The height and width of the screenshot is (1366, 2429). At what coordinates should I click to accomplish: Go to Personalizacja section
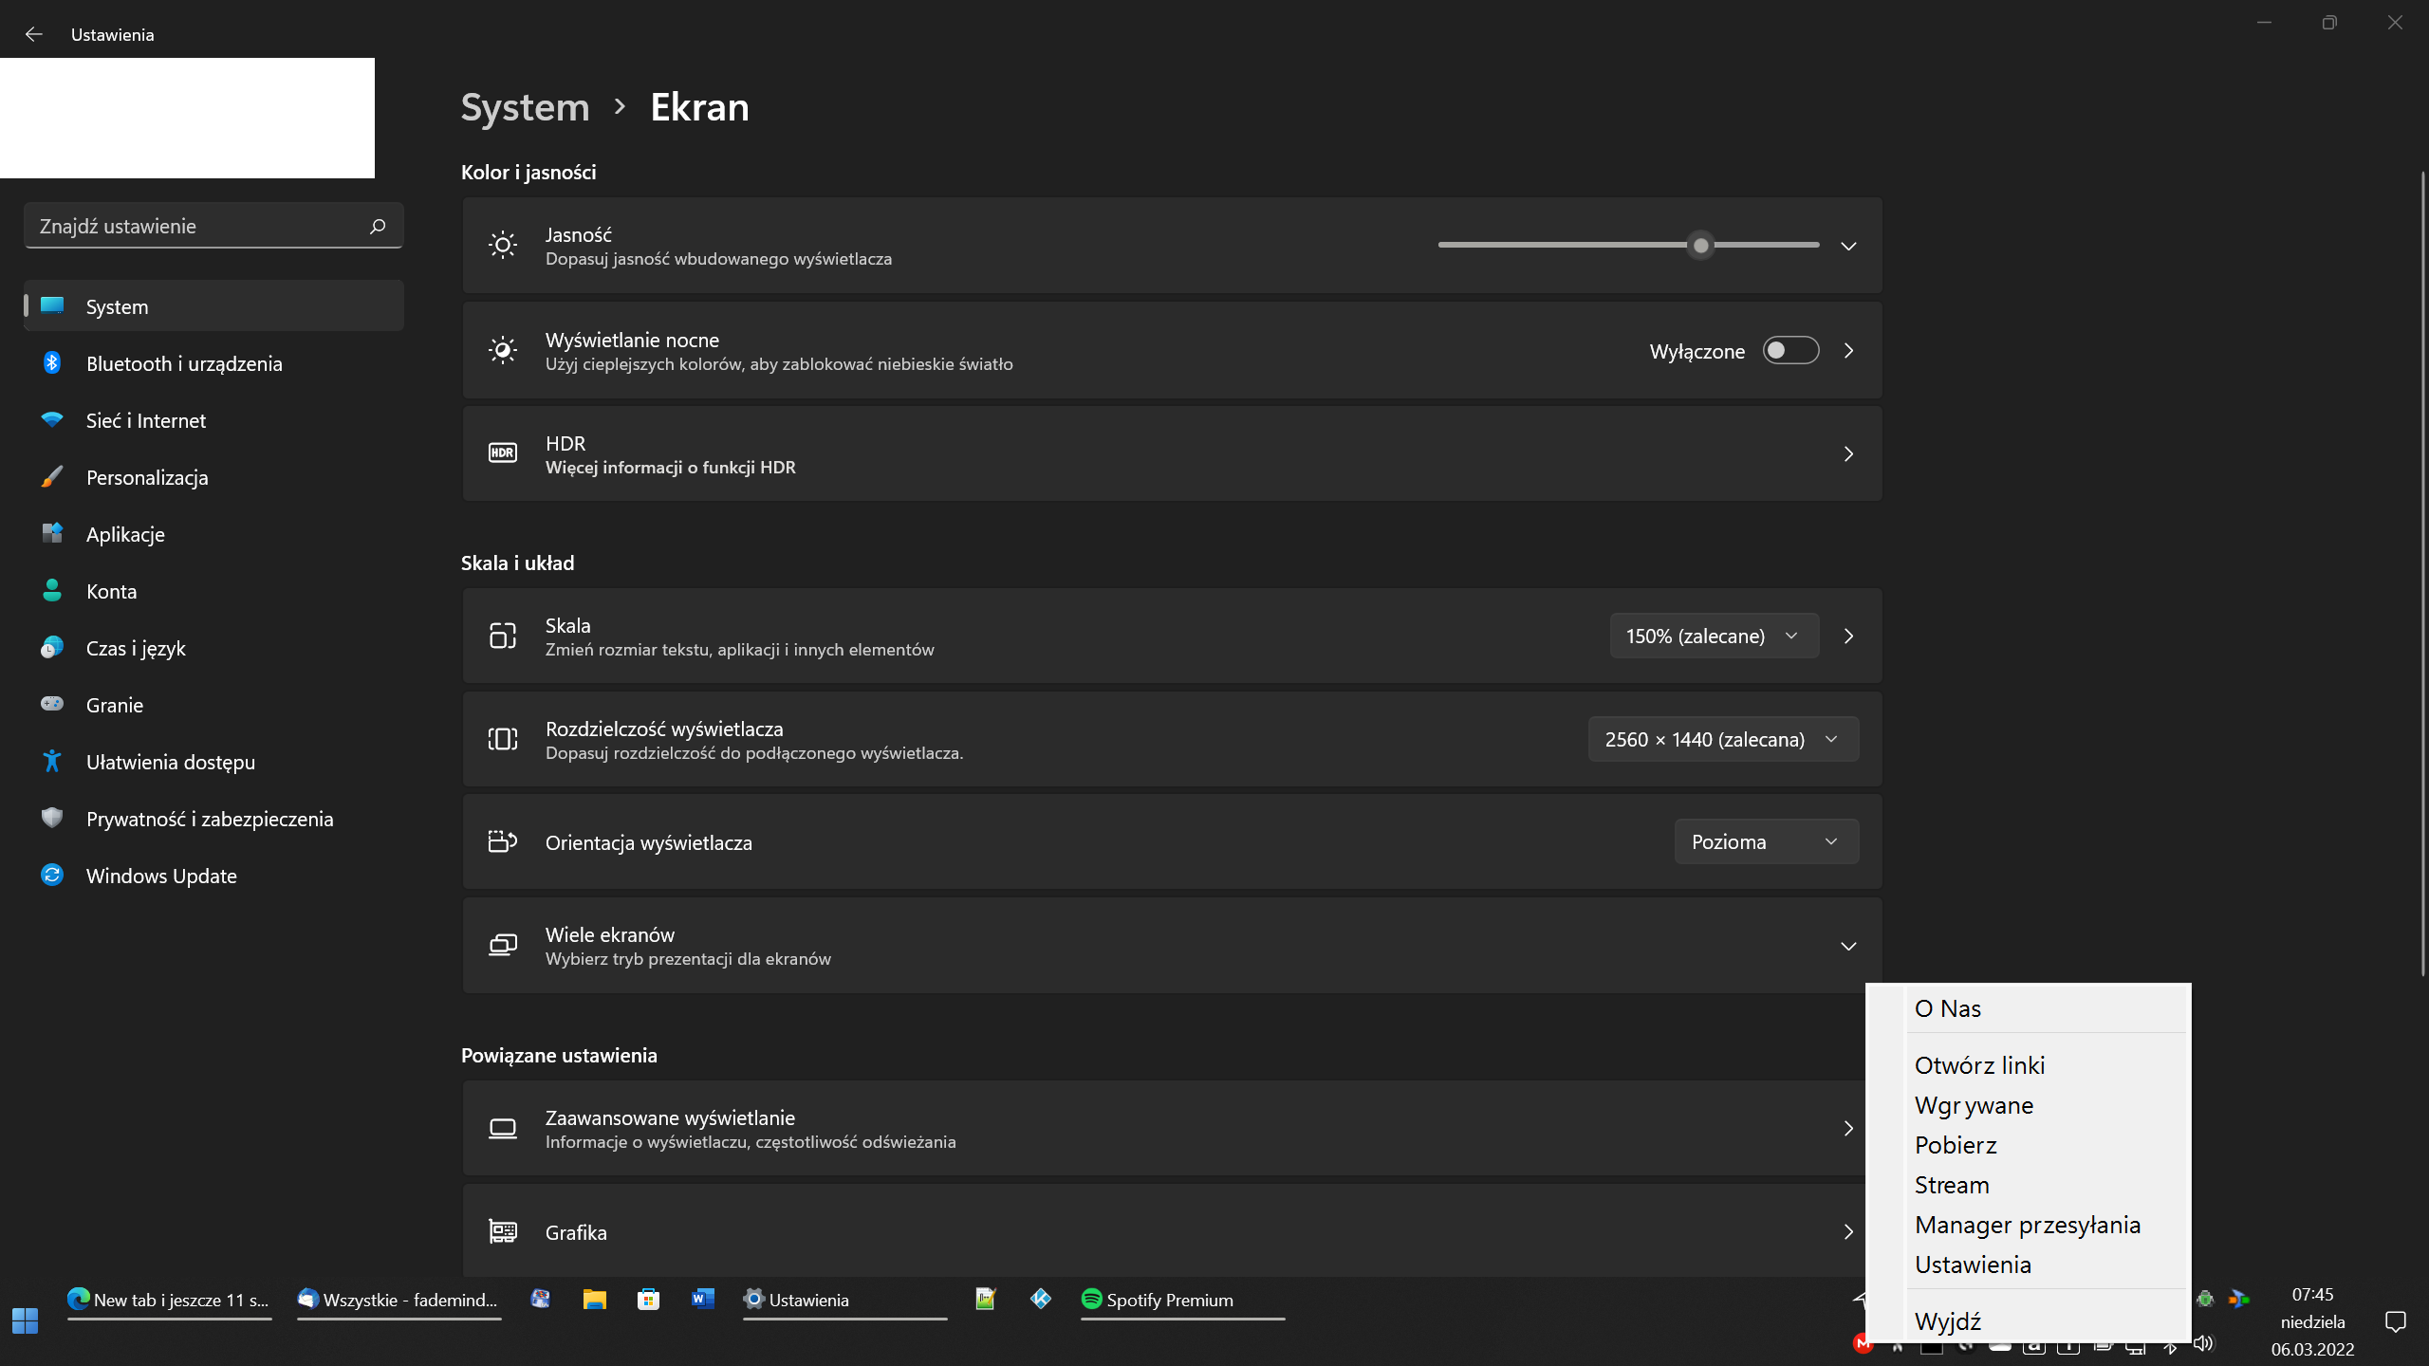[146, 477]
